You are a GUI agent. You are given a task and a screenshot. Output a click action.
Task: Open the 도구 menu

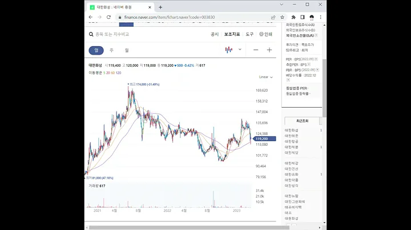[249, 34]
